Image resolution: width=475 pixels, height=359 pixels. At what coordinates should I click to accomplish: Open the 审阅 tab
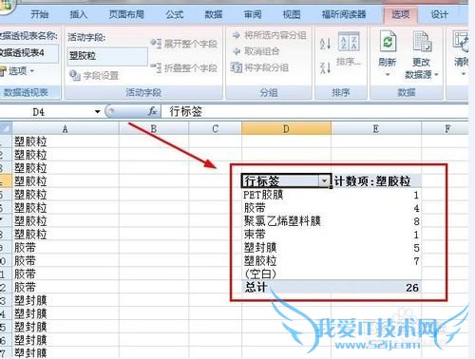tap(253, 14)
